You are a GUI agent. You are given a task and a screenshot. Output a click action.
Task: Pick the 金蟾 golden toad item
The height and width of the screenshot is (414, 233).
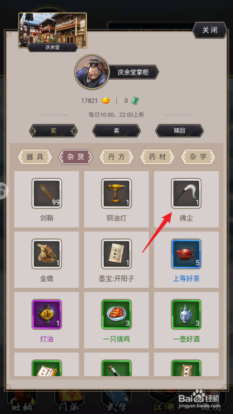pyautogui.click(x=46, y=260)
